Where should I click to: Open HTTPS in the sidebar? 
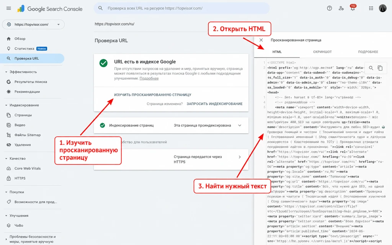[20, 178]
